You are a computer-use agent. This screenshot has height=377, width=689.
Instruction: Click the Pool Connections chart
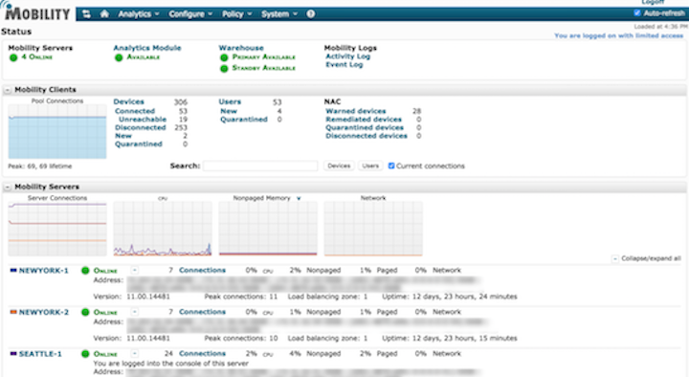coord(57,131)
